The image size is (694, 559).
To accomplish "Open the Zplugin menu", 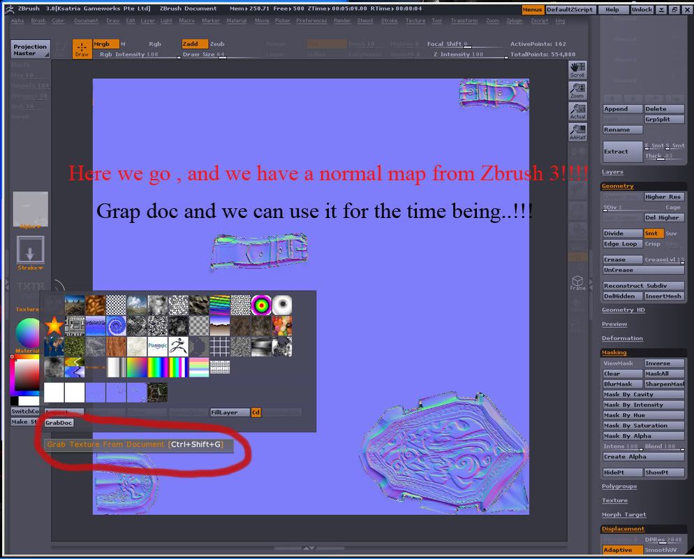I will tap(515, 21).
